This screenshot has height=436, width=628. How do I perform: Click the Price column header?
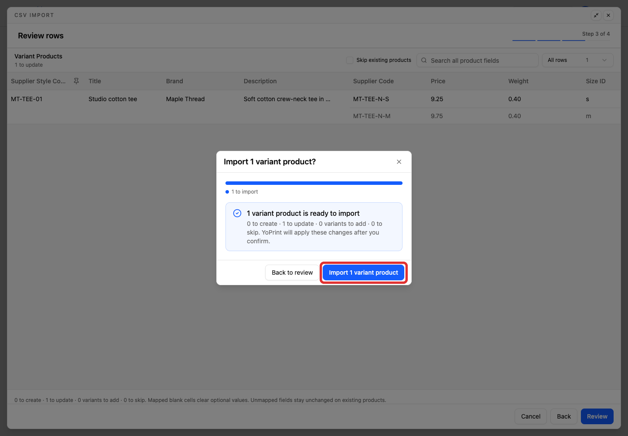[x=438, y=81]
